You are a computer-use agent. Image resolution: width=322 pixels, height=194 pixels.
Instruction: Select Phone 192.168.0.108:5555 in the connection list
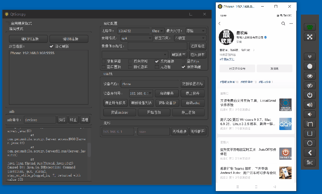click(x=32, y=53)
